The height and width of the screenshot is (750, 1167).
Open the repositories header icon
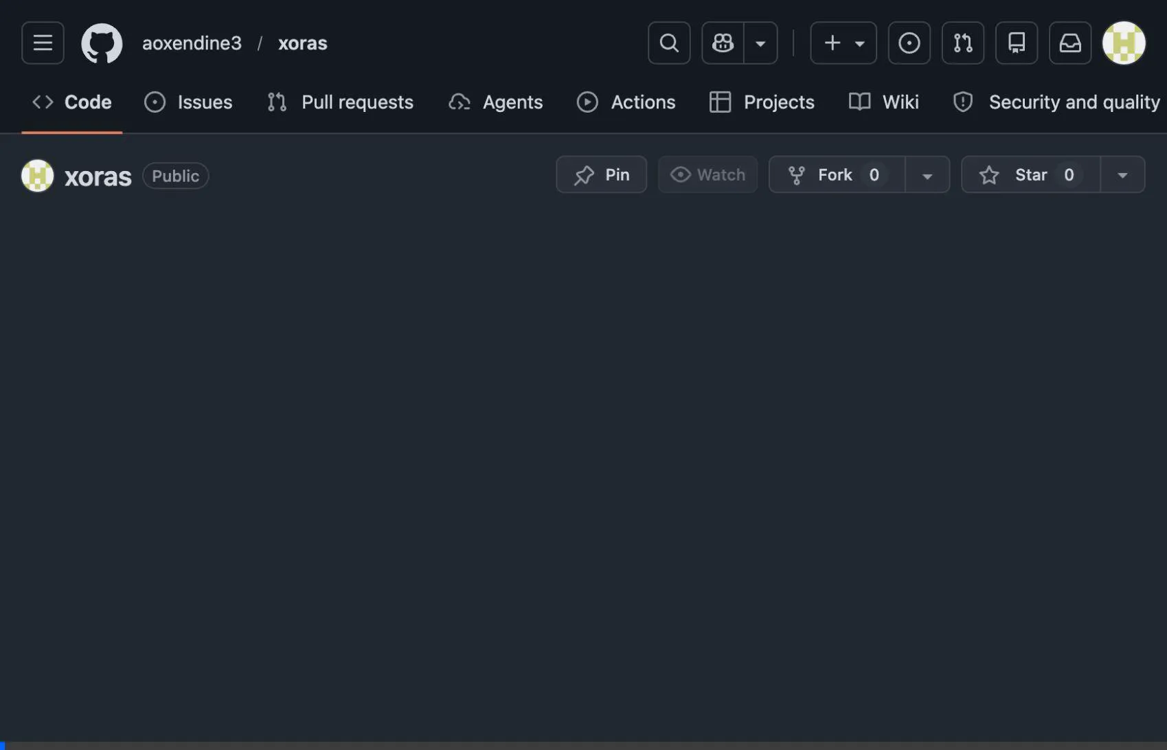(x=1017, y=43)
